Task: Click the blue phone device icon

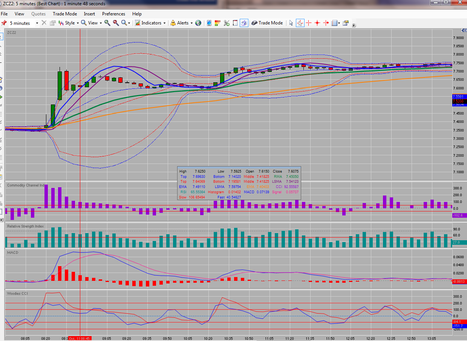Action: point(209,23)
